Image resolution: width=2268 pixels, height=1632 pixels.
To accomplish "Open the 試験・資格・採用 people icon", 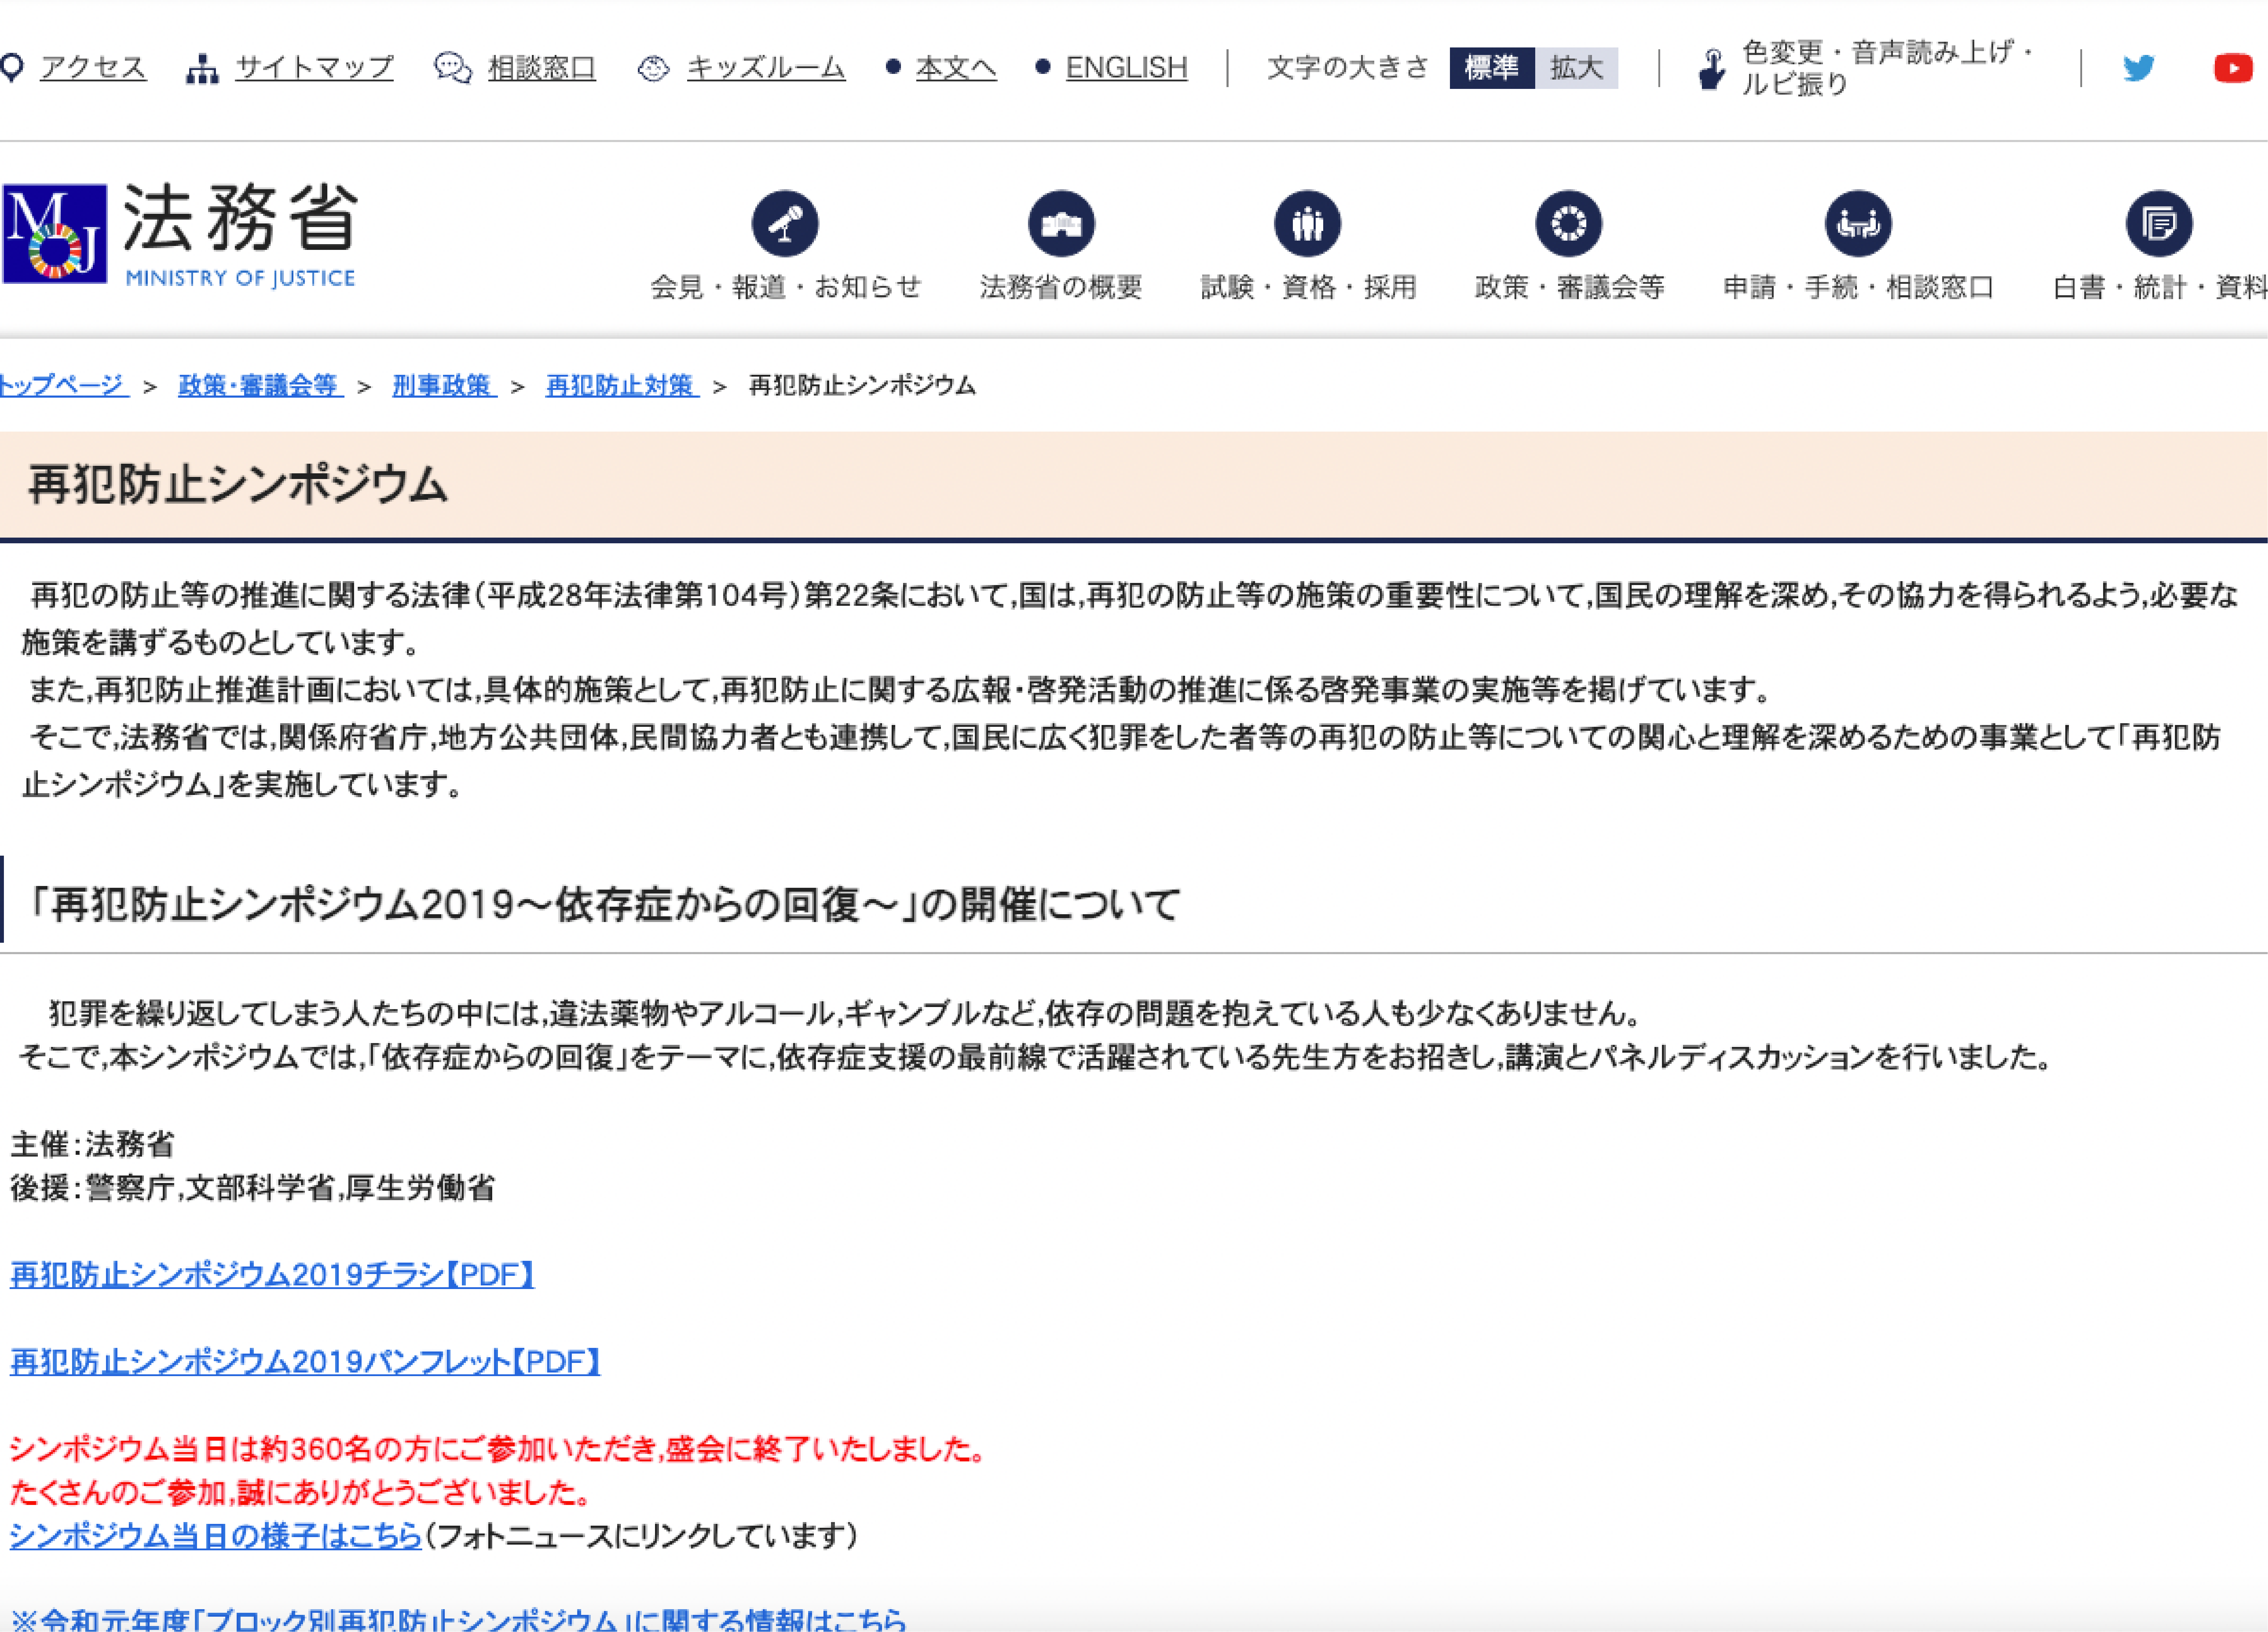I will click(x=1307, y=223).
